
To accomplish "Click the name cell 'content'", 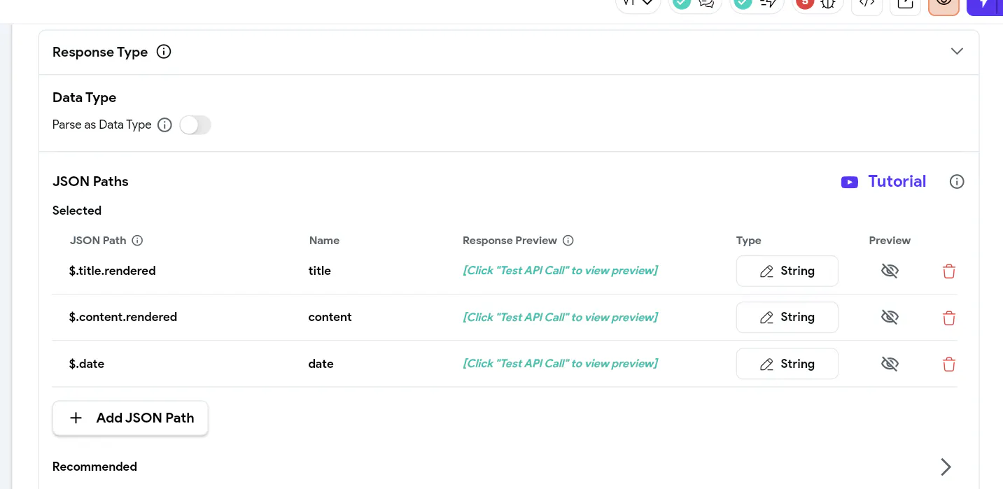I will [330, 317].
